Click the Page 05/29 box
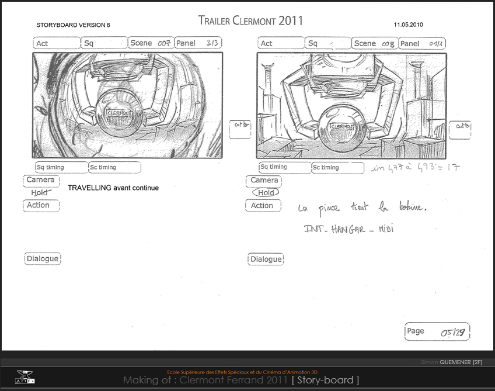 [437, 331]
